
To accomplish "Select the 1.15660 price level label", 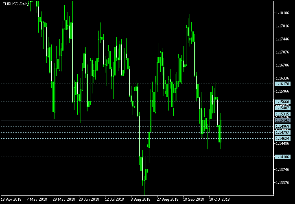I will (282, 102).
